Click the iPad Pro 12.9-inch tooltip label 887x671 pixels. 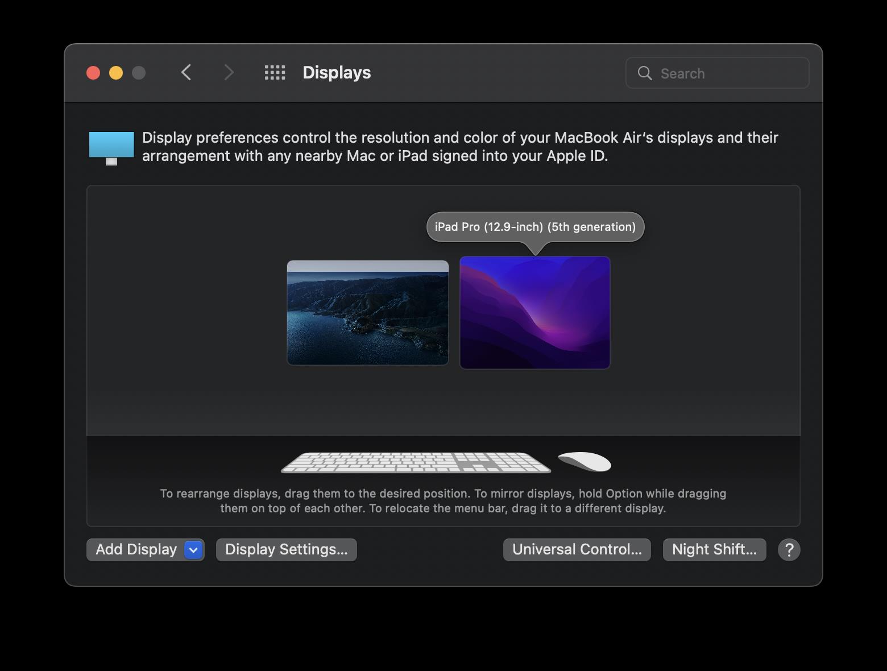pos(535,227)
